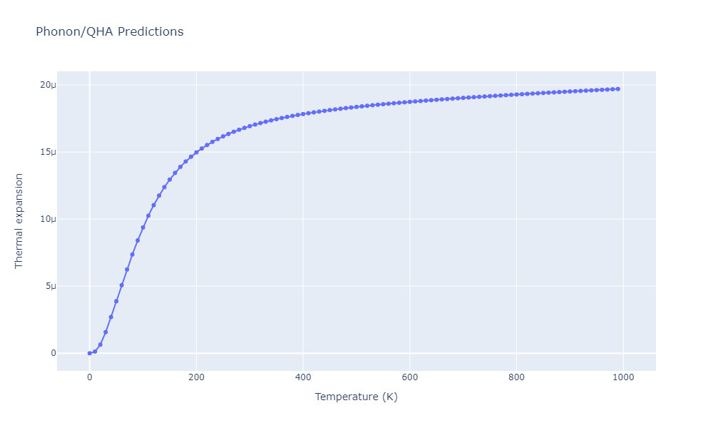The image size is (713, 428).
Task: Click the 'Temperature (K)' x-axis title
Action: point(356,397)
